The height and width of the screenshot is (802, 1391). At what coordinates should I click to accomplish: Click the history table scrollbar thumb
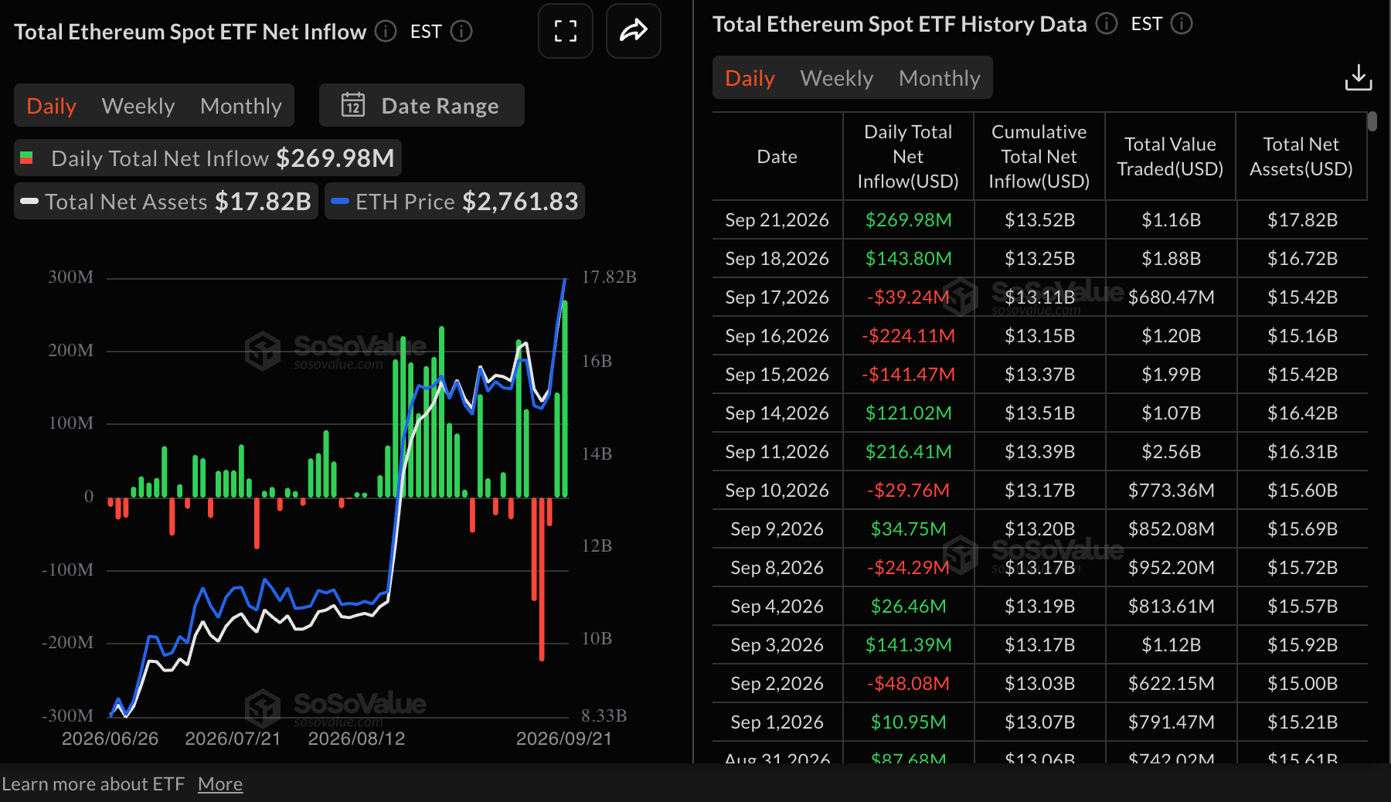tap(1372, 121)
